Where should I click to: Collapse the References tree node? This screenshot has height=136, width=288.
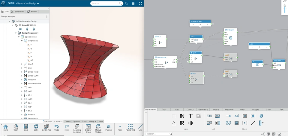tap(22, 41)
